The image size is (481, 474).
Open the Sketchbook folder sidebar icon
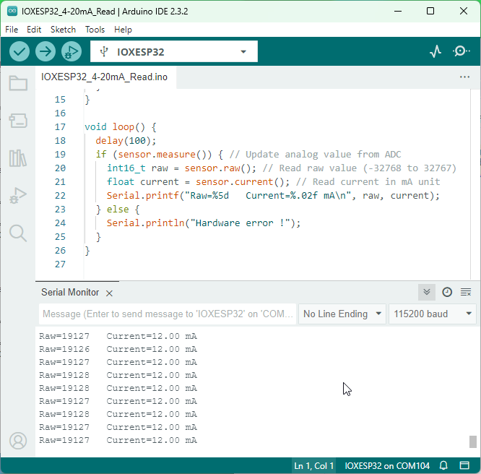[18, 83]
